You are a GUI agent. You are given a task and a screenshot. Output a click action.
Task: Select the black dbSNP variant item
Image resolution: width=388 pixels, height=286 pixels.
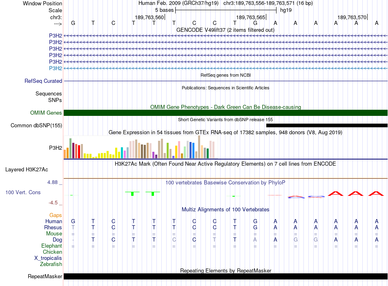(x=327, y=125)
